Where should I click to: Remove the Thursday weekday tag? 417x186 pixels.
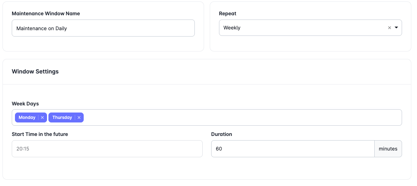79,117
